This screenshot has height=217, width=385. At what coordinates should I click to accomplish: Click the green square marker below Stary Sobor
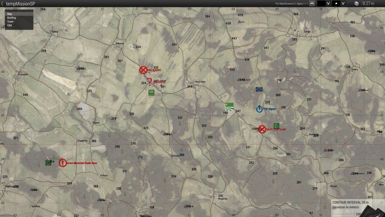point(151,93)
